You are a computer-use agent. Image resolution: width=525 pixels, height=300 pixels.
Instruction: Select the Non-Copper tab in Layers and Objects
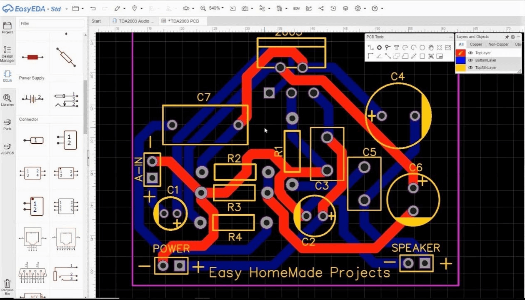pos(498,45)
